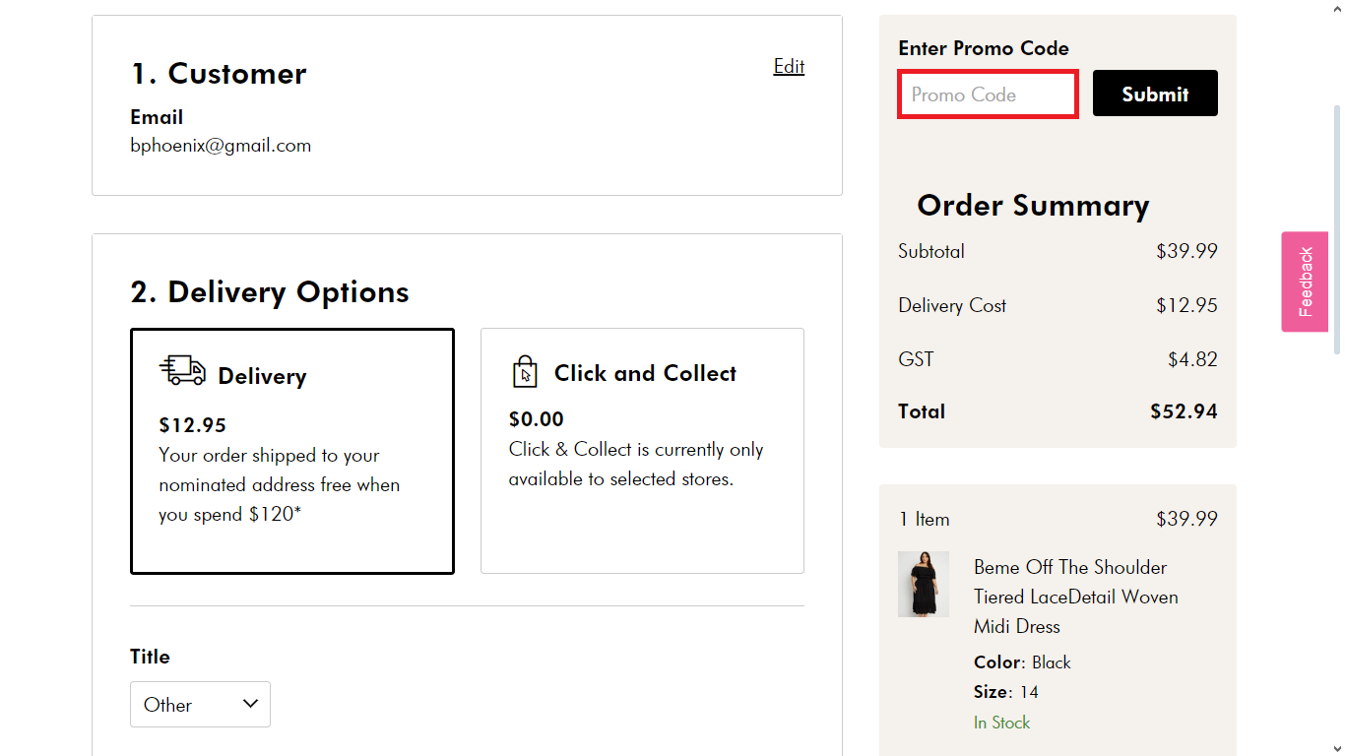Click the In Stock status label
This screenshot has width=1345, height=756.
[1001, 723]
